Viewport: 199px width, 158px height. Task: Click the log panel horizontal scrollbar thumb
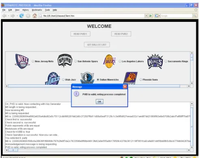13,150
